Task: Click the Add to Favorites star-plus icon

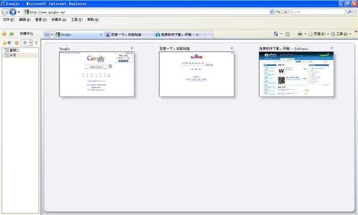Action: (11, 34)
